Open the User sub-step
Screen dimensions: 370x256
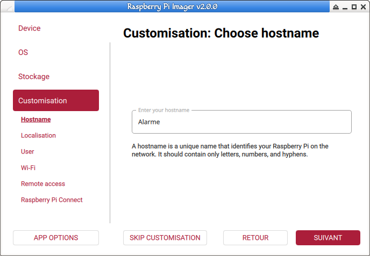tap(27, 151)
